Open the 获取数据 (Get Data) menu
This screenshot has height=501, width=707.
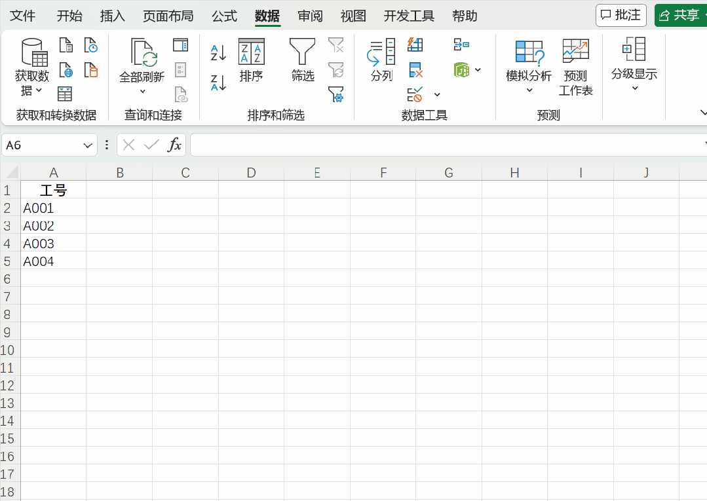tap(31, 67)
